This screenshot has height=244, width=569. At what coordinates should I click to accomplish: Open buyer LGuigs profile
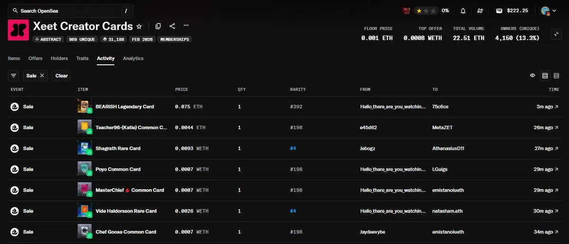(440, 169)
